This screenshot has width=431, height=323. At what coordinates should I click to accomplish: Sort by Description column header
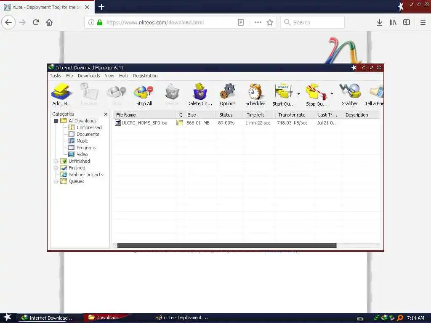[361, 115]
